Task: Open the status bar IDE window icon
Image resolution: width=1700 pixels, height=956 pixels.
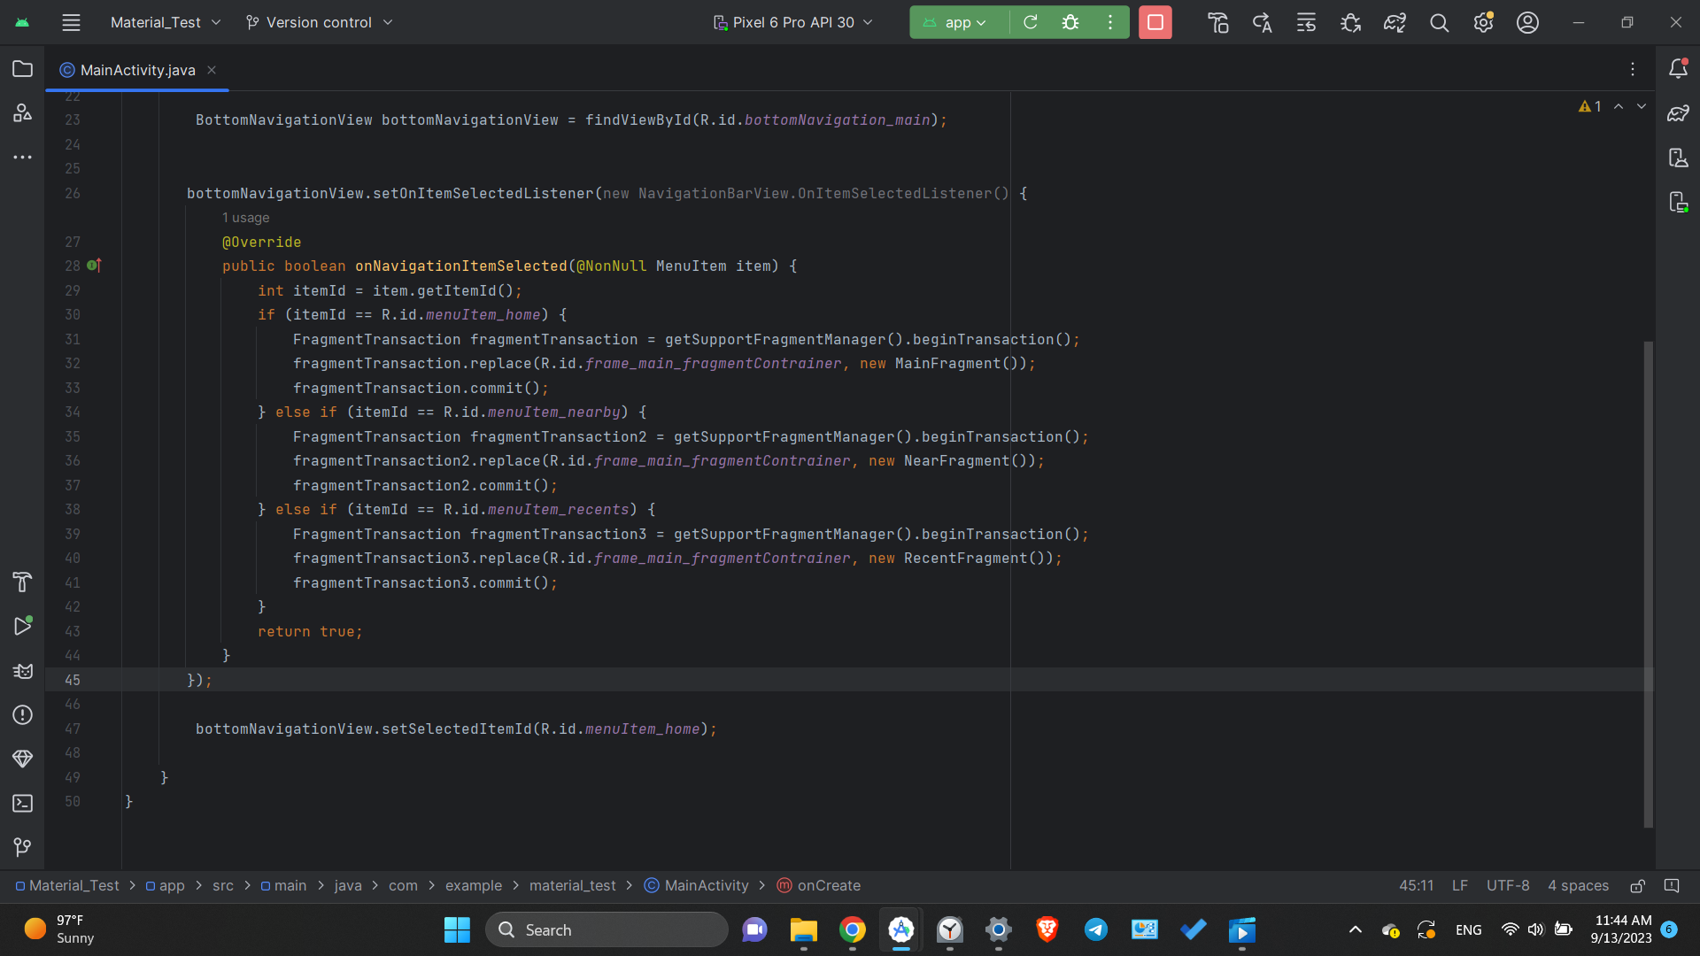Action: tap(1671, 885)
